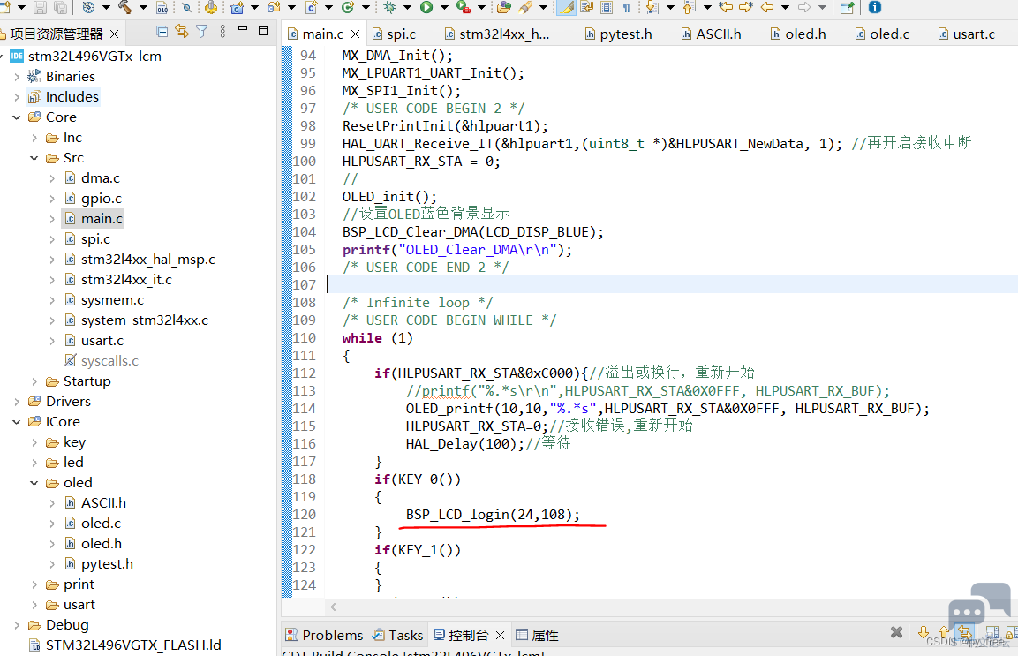Expand the Drivers folder
Viewport: 1018px width, 656px height.
coord(17,402)
